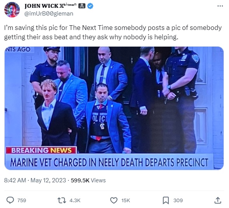Click the 15K likes count
This screenshot has width=229, height=208.
[126, 200]
